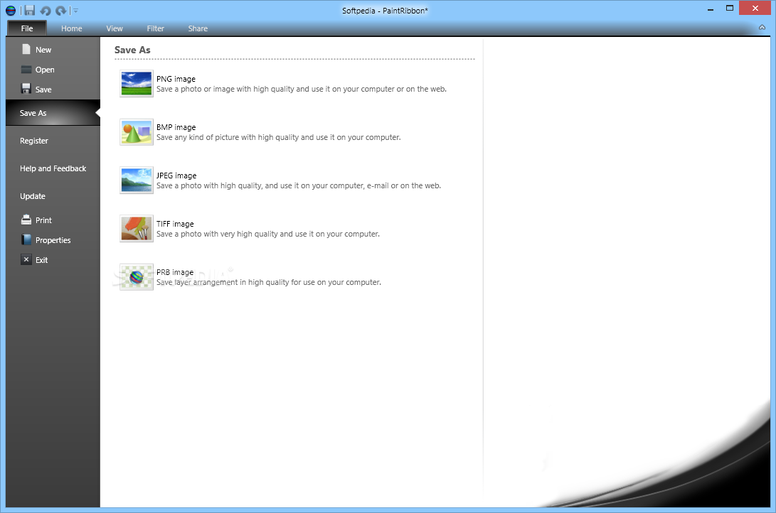The image size is (776, 513).
Task: Click the Print printer icon
Action: (26, 220)
